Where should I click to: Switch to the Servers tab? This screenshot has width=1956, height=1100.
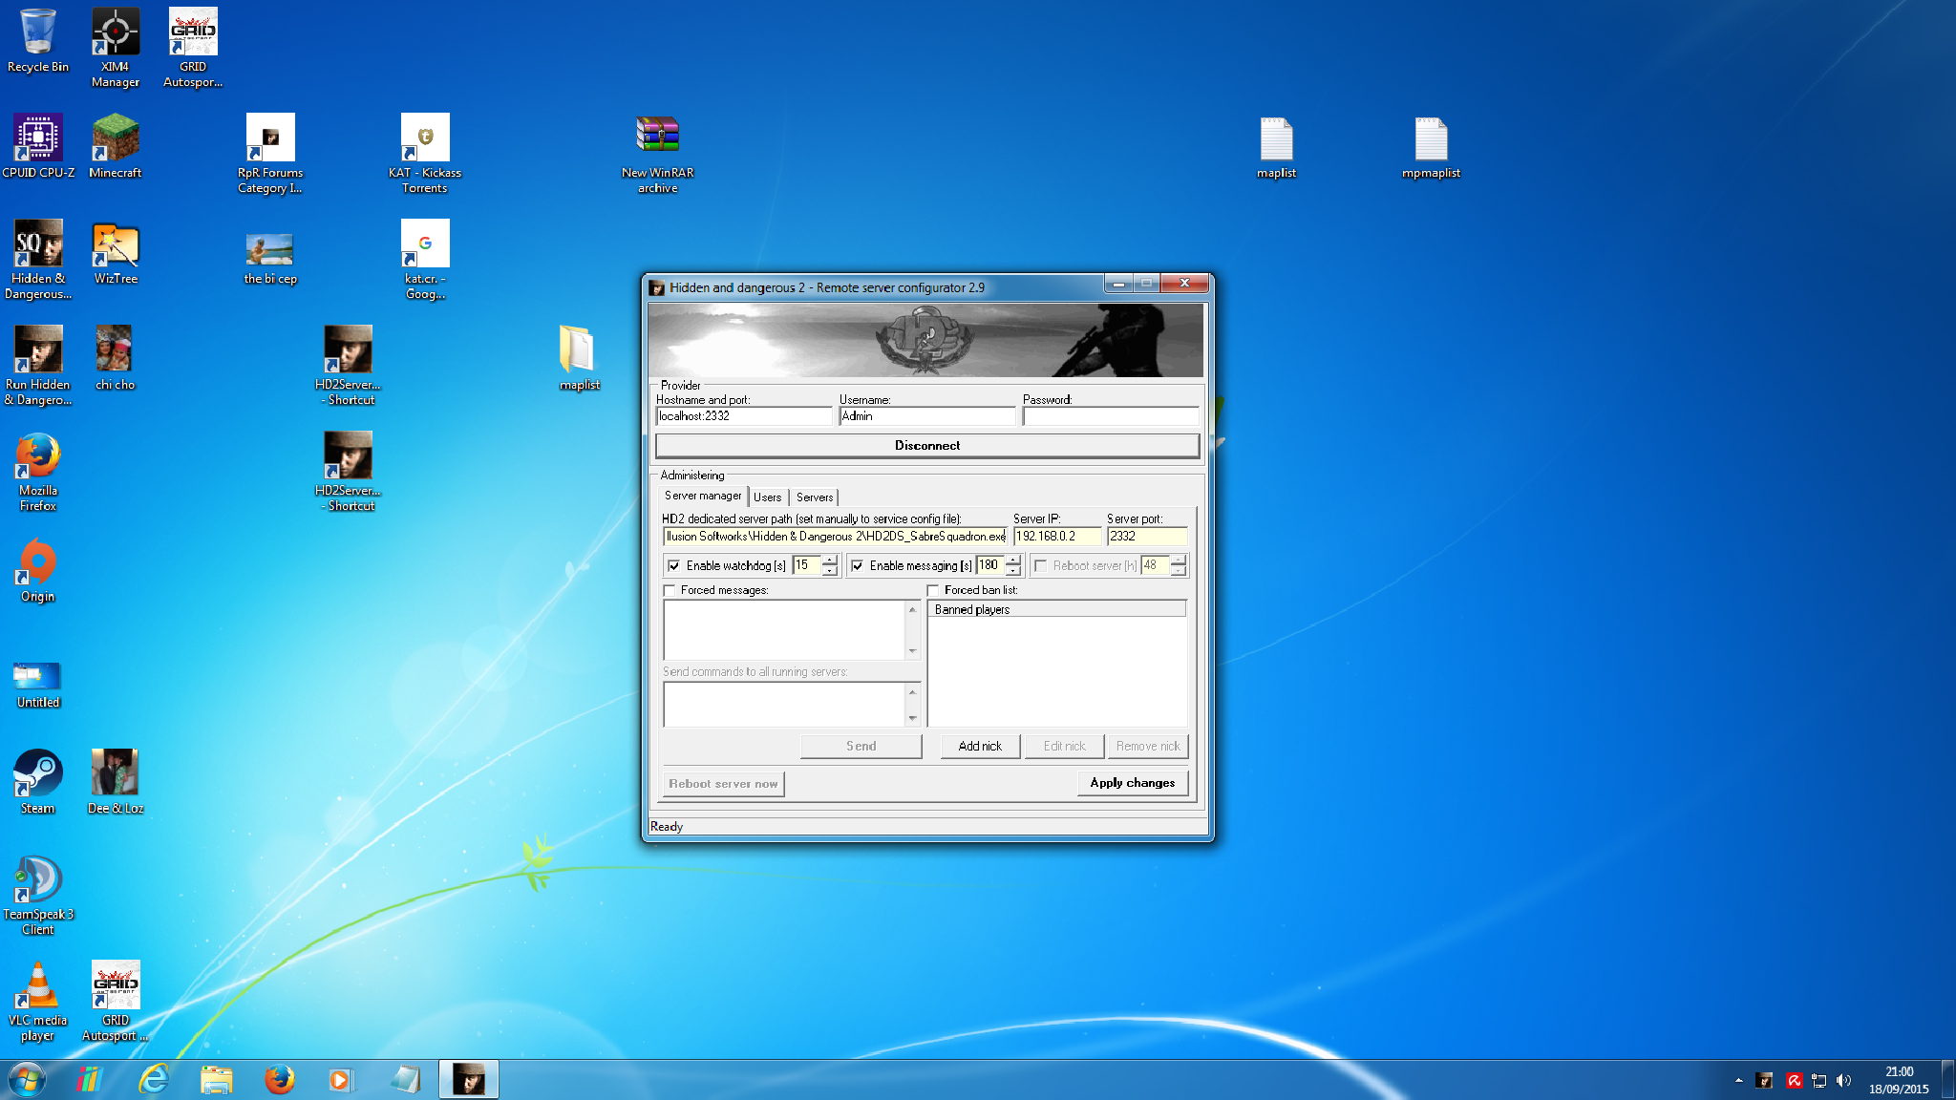814,497
